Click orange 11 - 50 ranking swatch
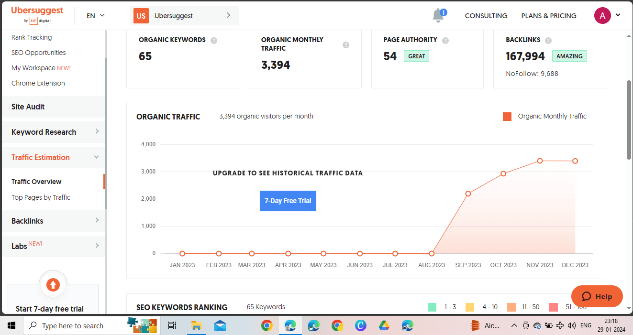This screenshot has height=335, width=633. pyautogui.click(x=511, y=307)
